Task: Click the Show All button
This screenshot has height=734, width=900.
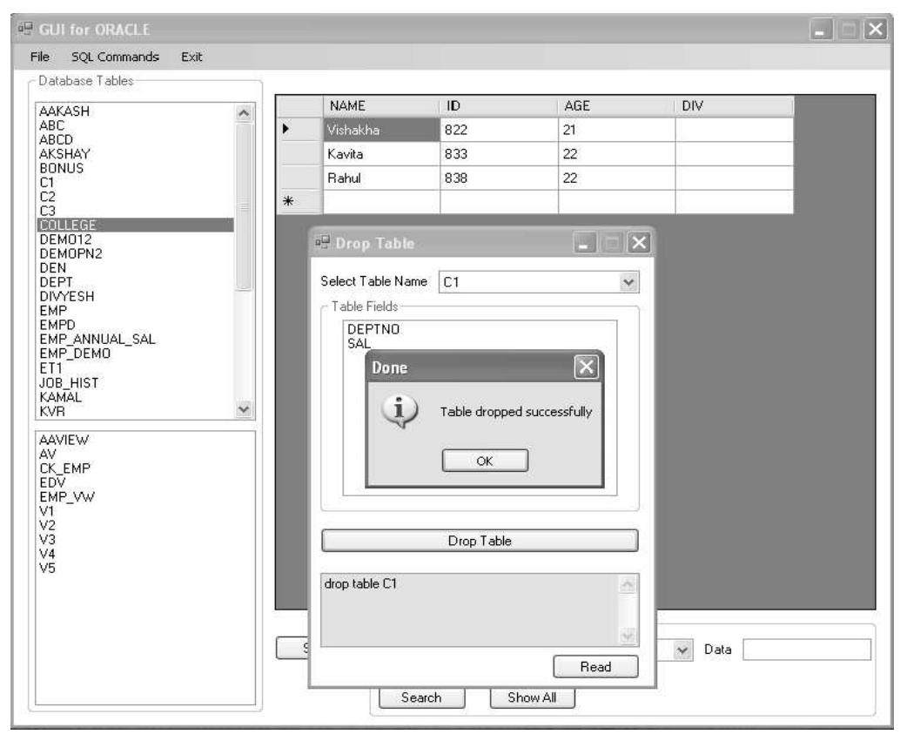Action: [x=532, y=697]
